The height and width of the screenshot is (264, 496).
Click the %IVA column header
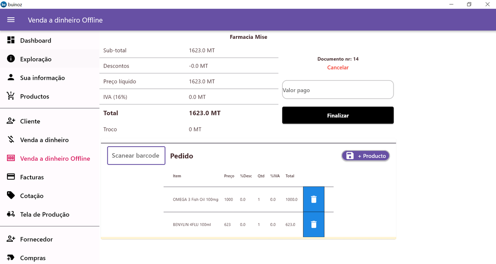coord(275,176)
